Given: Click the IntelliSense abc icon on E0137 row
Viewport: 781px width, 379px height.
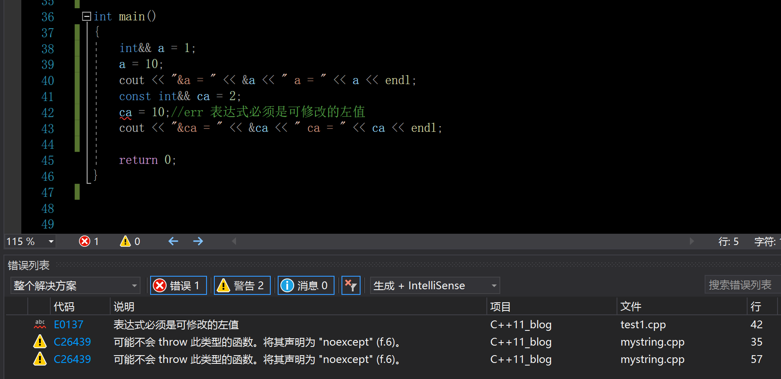Looking at the screenshot, I should click(x=40, y=324).
